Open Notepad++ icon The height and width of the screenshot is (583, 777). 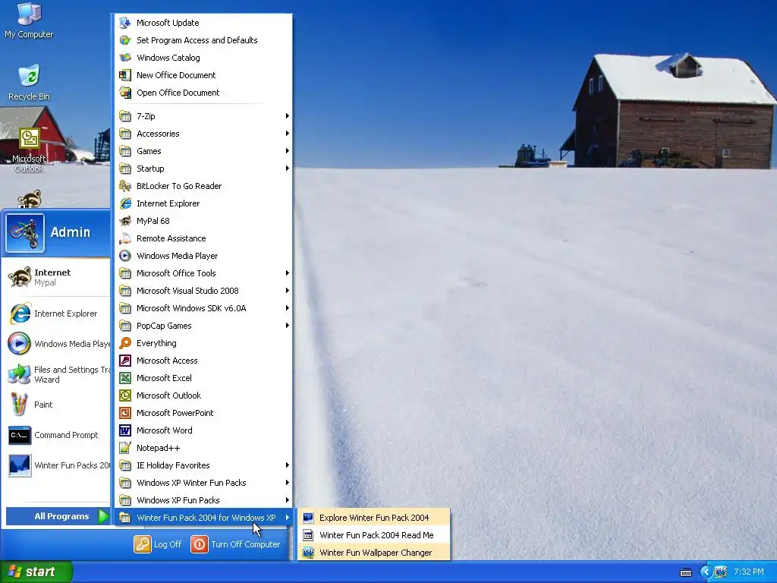(125, 448)
